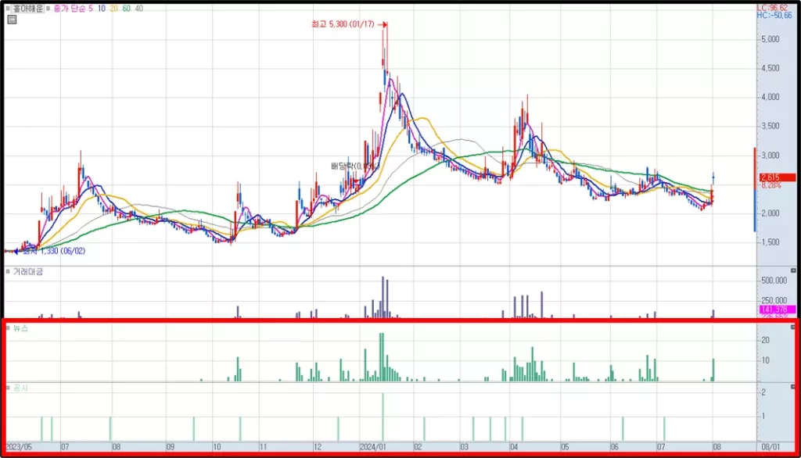Viewport: 801px width, 458px height.
Task: Click the close icon of the 뉴스 panel
Action: click(793, 327)
